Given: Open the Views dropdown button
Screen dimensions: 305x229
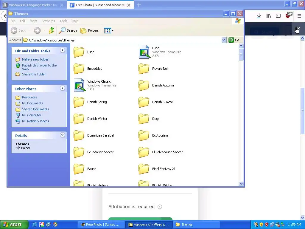Looking at the screenshot, I should tap(109, 31).
